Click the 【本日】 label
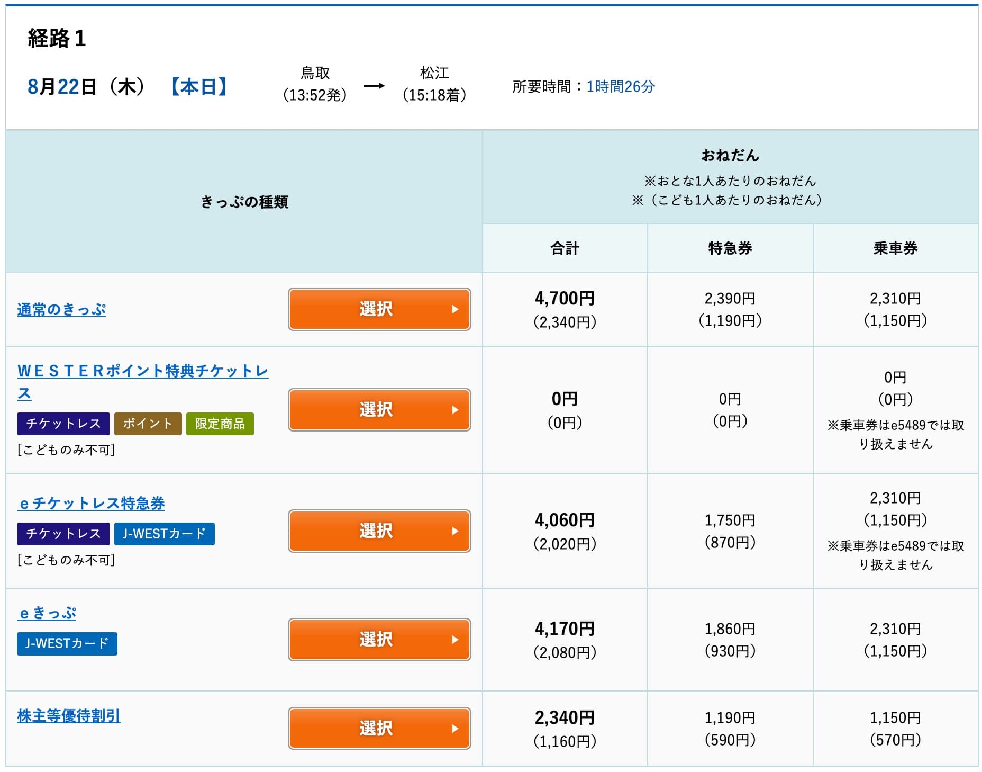This screenshot has width=982, height=772. pos(199,87)
